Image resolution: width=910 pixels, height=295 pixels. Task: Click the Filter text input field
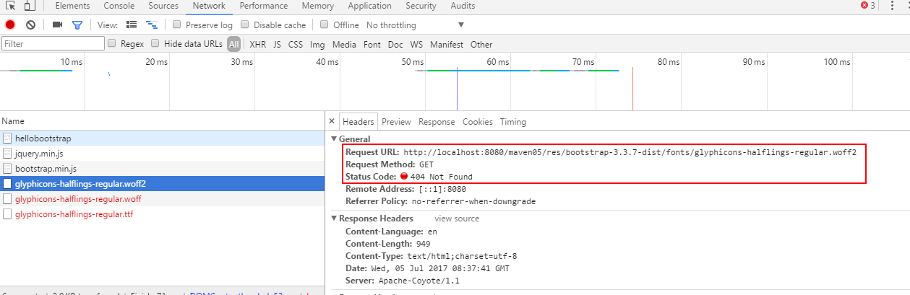52,44
